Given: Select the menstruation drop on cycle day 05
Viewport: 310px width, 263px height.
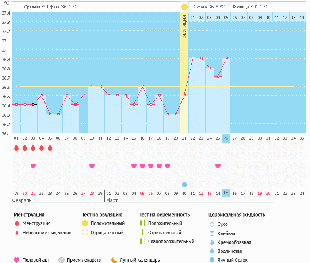Looking at the screenshot, I should [x=50, y=148].
